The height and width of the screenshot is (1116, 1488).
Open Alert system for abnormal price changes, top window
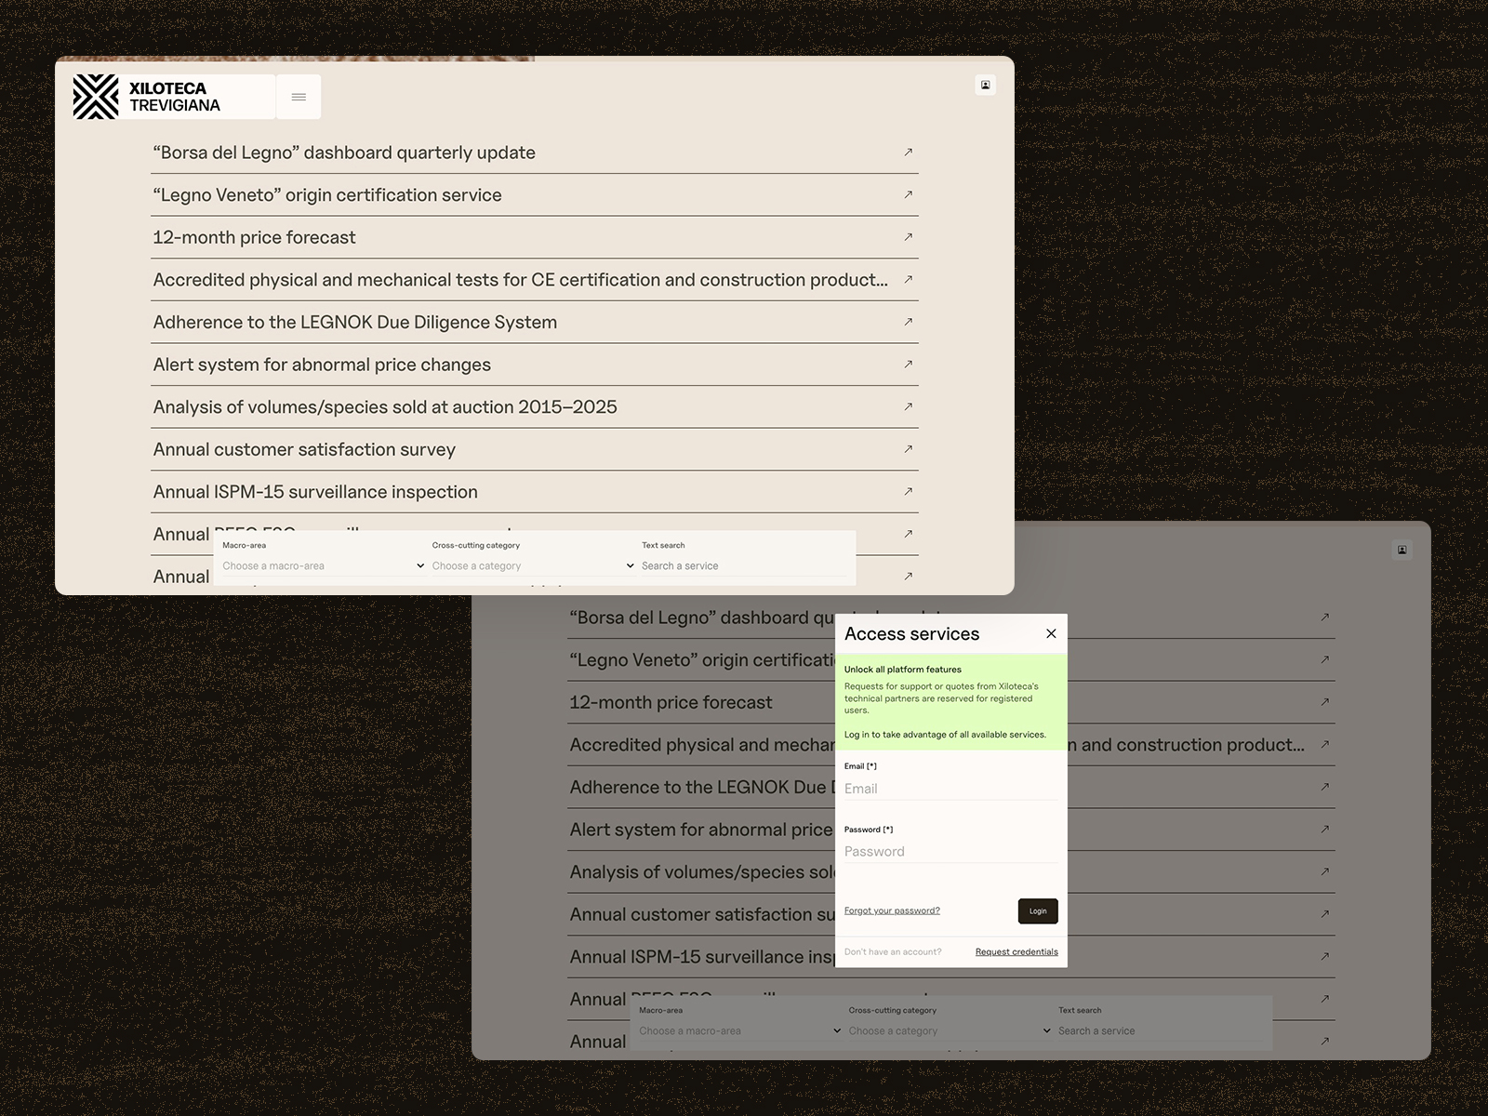pyautogui.click(x=535, y=365)
